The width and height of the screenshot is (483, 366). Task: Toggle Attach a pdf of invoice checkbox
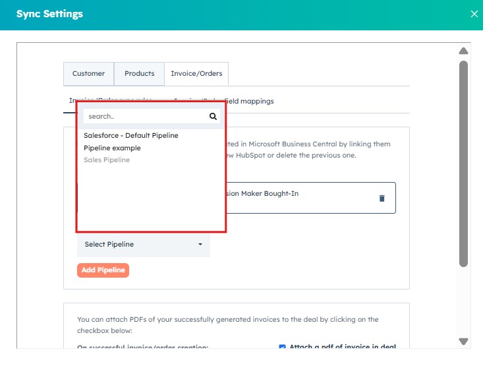click(282, 347)
